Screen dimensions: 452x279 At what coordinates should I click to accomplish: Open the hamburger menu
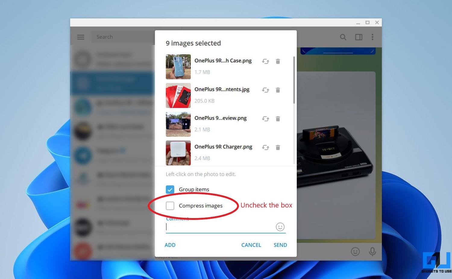(x=80, y=37)
